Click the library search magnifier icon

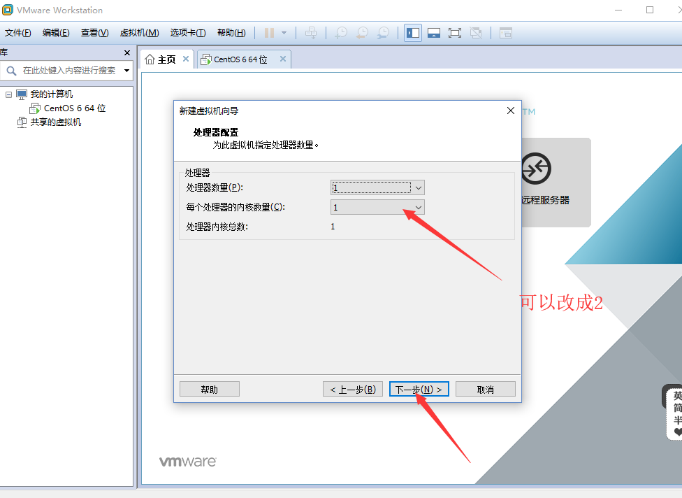point(11,71)
